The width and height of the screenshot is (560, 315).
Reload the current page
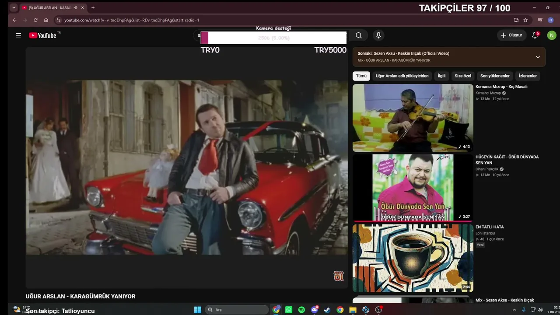click(35, 20)
